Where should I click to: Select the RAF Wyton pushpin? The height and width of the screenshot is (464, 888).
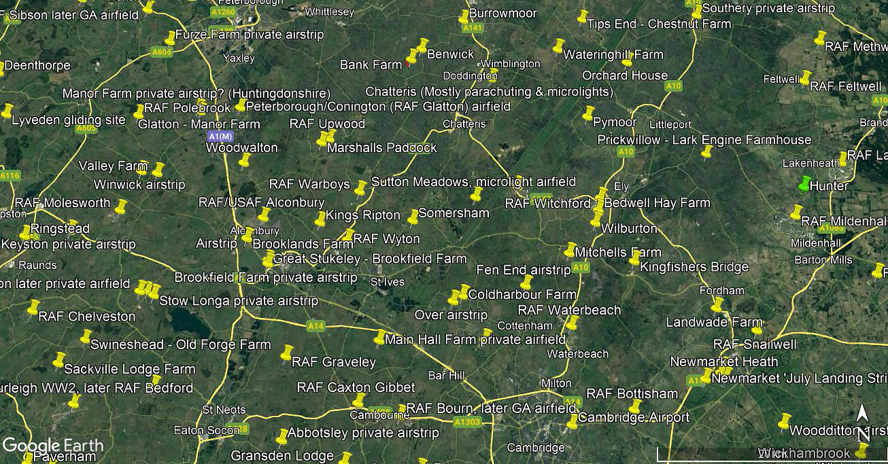tap(348, 235)
